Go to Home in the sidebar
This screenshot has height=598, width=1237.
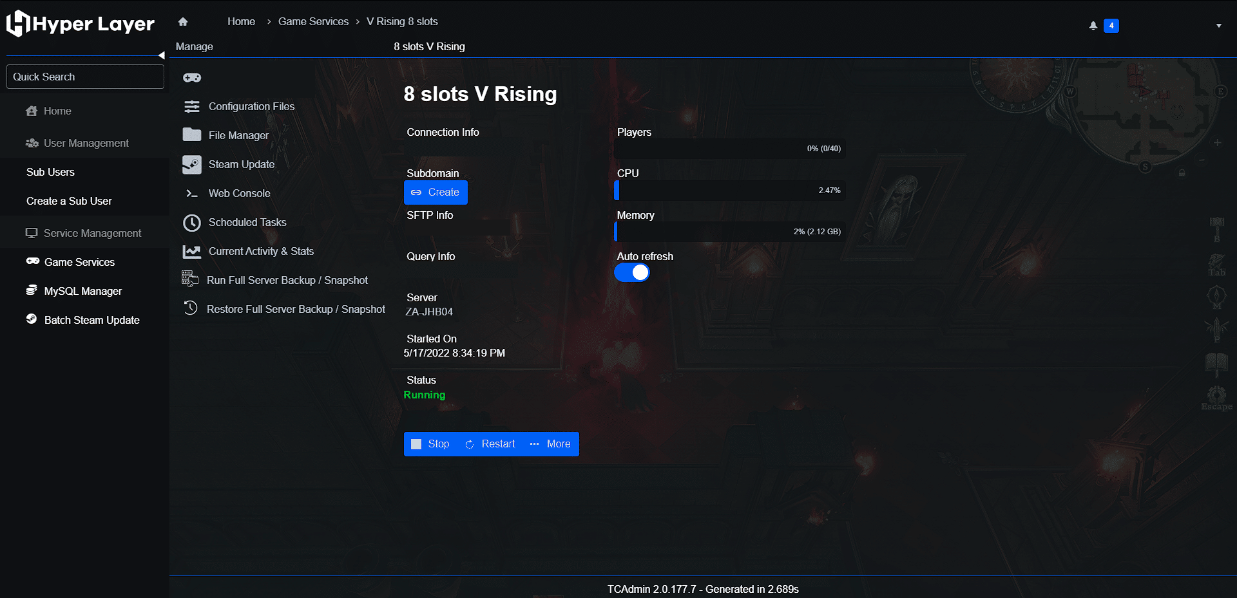point(57,111)
